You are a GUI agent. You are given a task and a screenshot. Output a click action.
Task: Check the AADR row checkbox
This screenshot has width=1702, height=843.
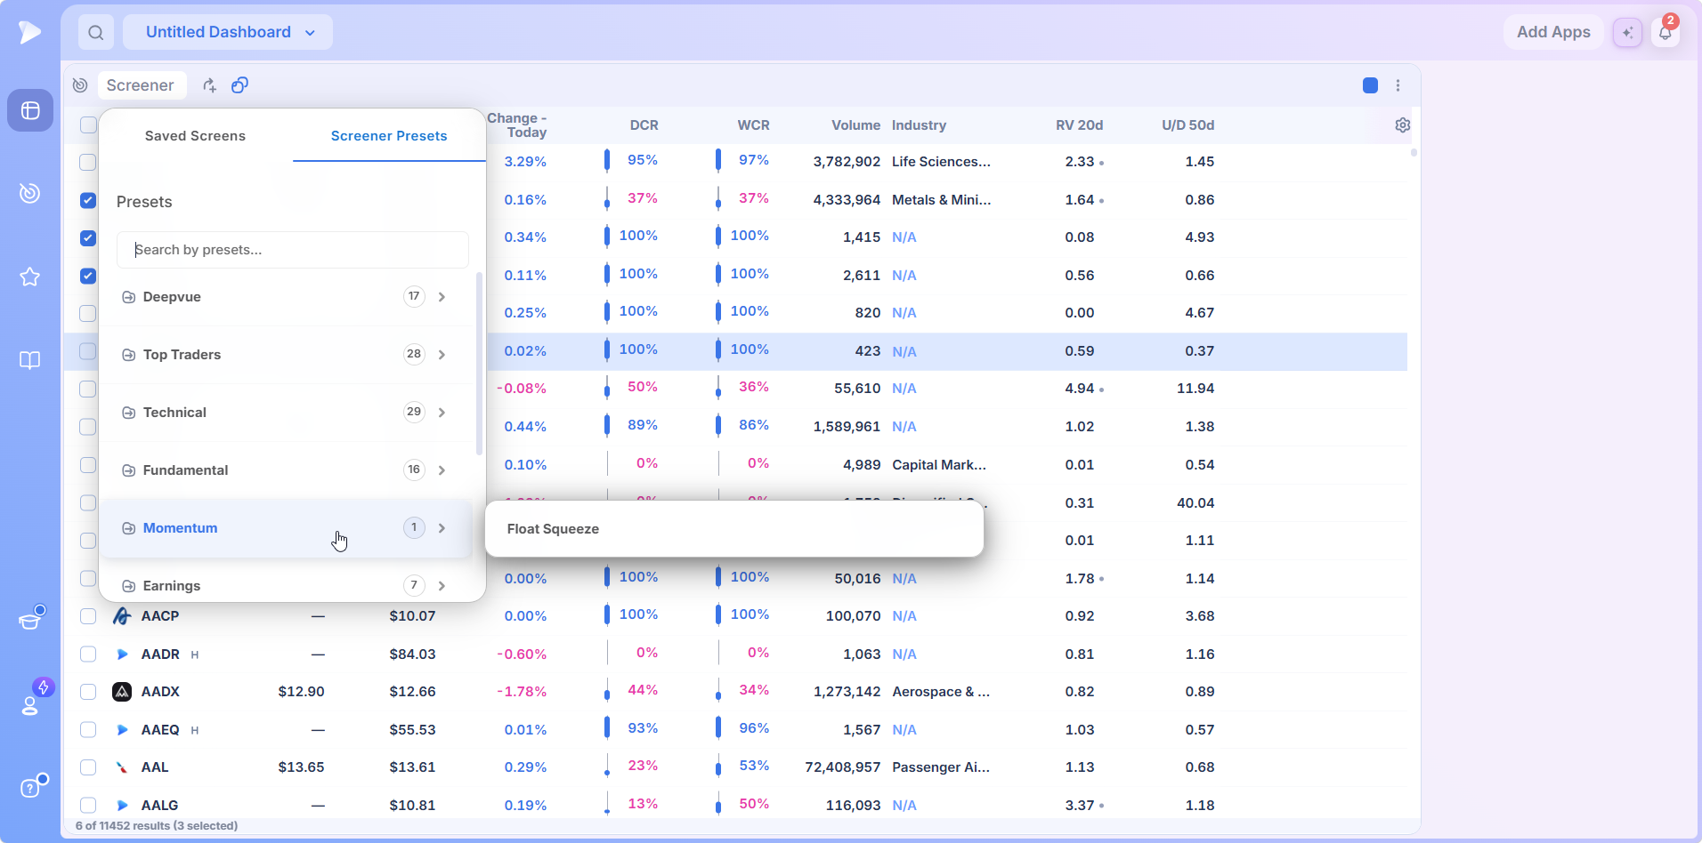click(x=87, y=654)
